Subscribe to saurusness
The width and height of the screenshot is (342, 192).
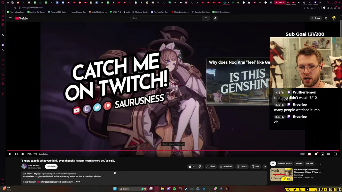click(51, 166)
